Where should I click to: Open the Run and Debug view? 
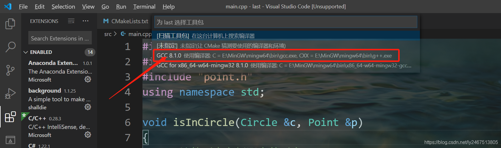10,94
